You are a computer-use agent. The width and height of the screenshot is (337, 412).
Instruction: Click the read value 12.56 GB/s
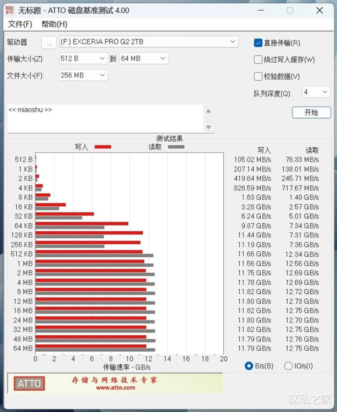click(302, 263)
